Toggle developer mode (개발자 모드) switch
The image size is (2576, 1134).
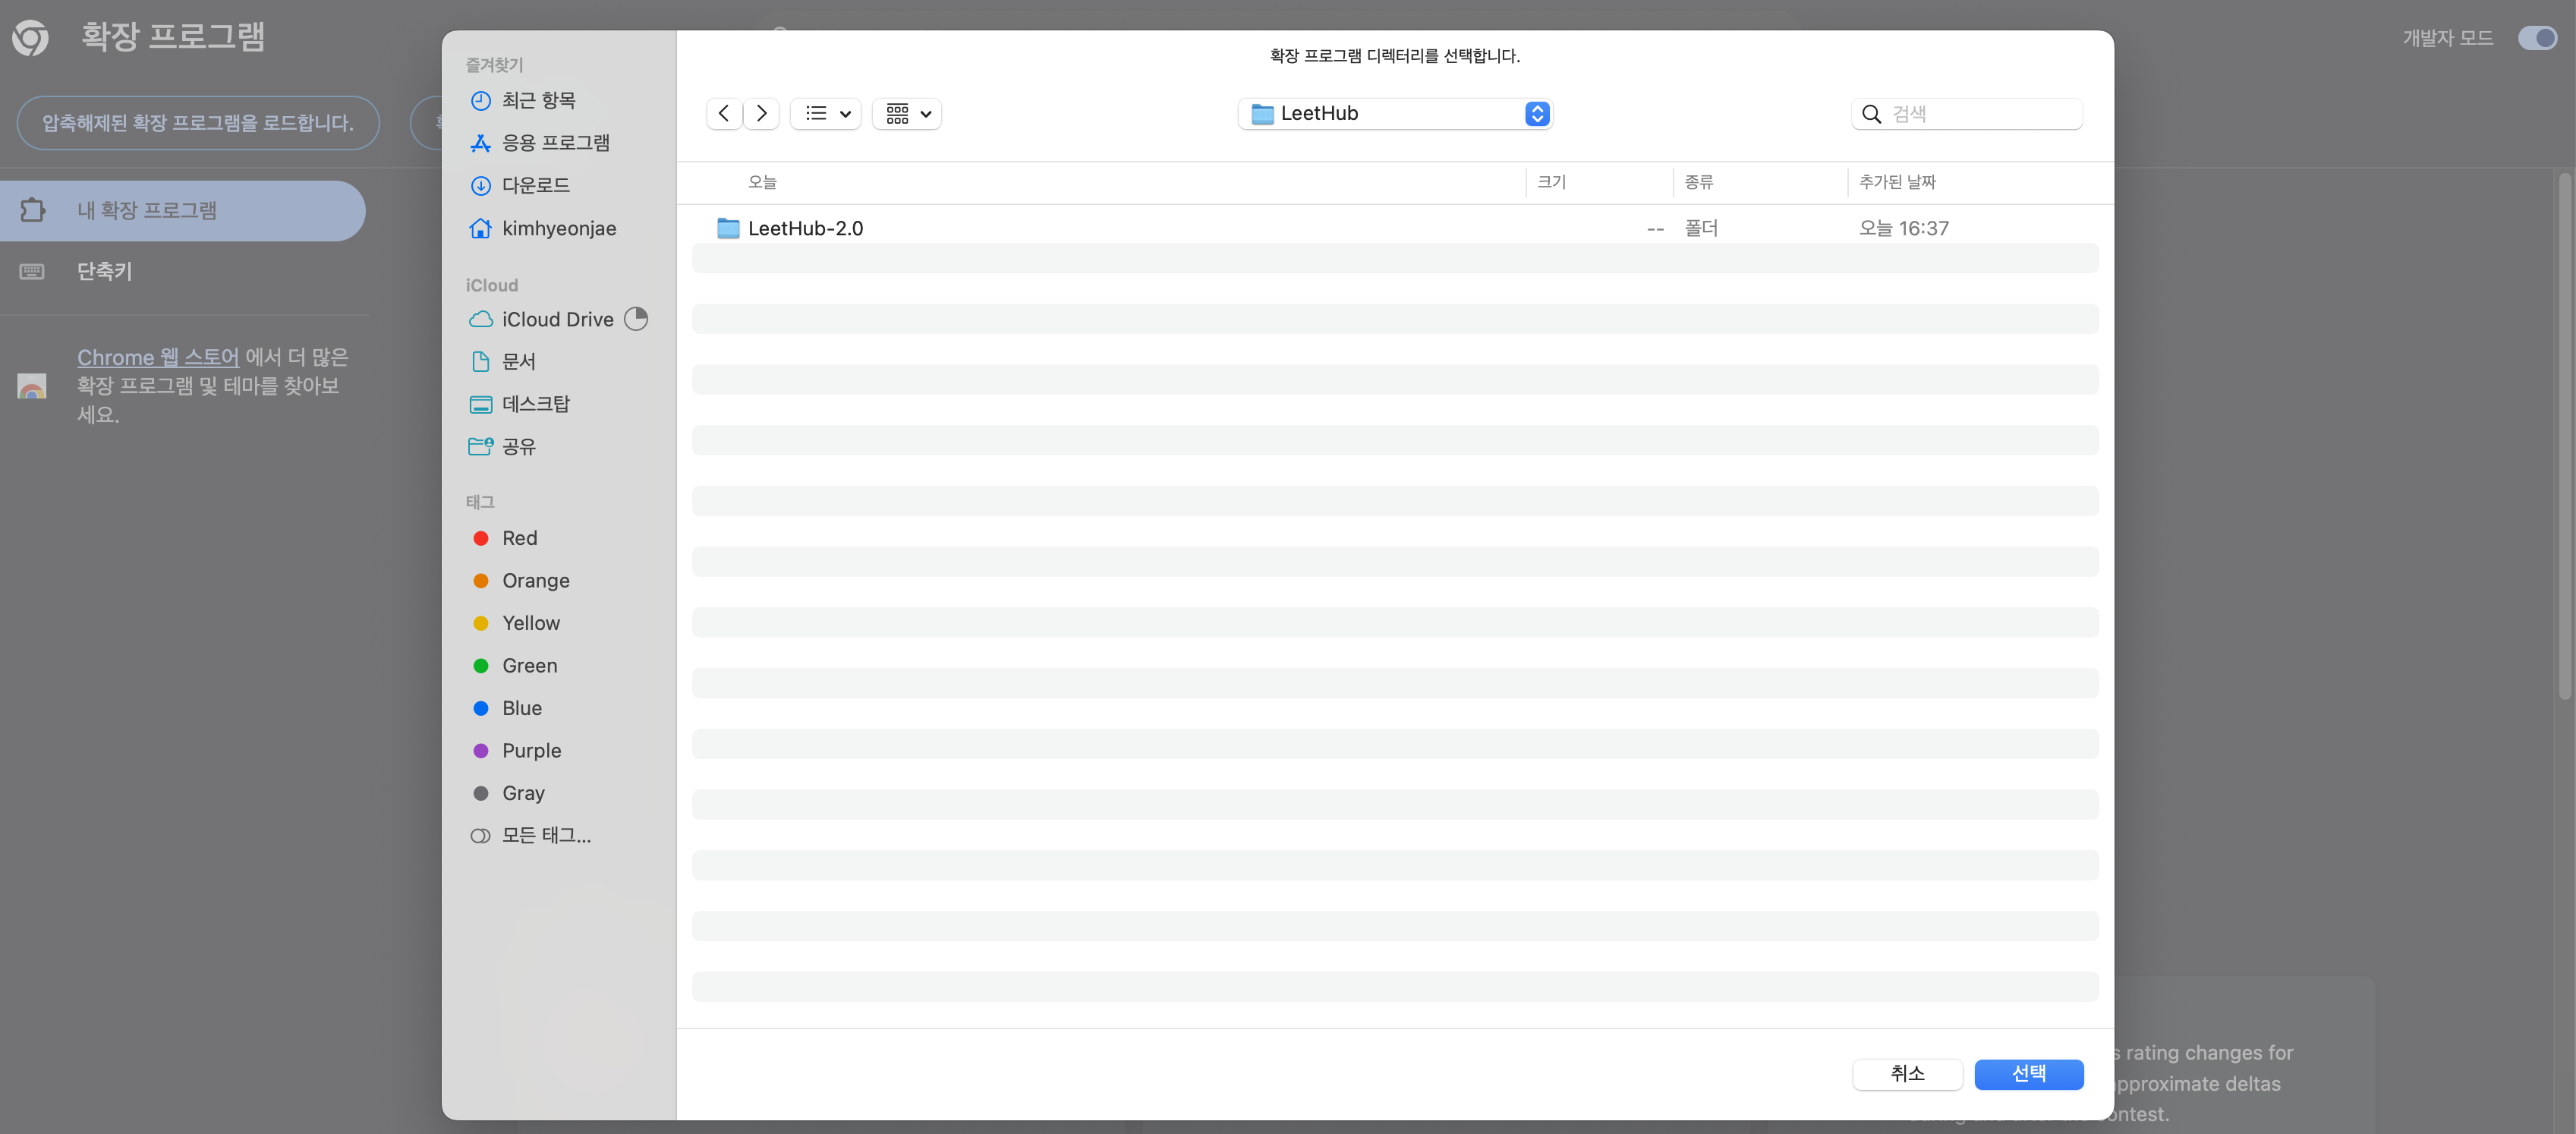click(x=2537, y=38)
